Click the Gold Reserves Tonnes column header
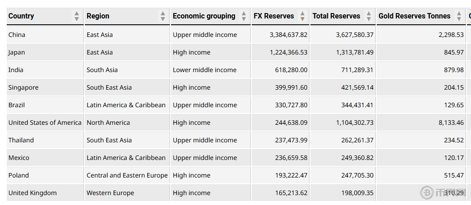The image size is (471, 205). pyautogui.click(x=414, y=16)
